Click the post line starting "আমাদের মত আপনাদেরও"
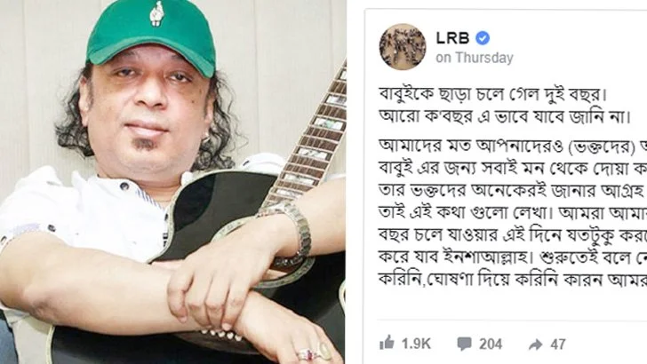This screenshot has width=647, height=364. pos(513,146)
